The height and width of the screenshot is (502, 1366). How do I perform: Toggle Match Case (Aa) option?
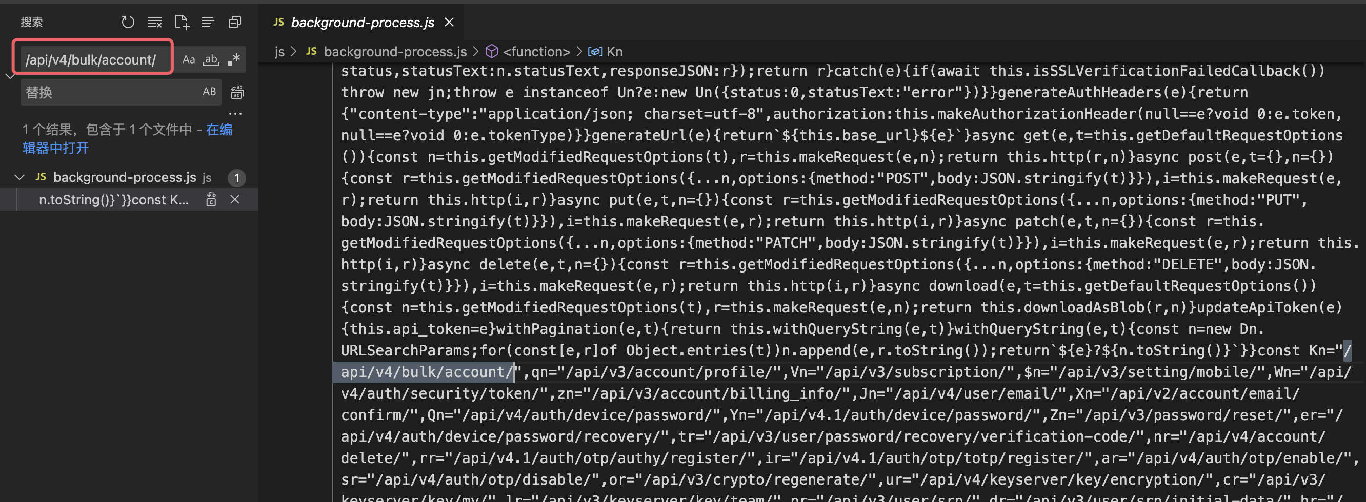tap(189, 59)
